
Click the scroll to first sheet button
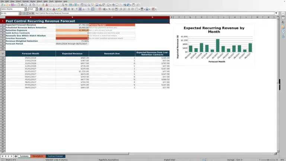click(2, 156)
